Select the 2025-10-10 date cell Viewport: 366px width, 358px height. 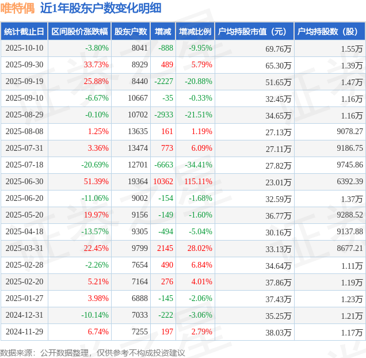pos(24,48)
